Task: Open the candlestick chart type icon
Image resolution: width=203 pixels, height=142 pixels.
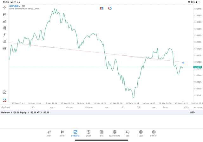Action: [4, 14]
